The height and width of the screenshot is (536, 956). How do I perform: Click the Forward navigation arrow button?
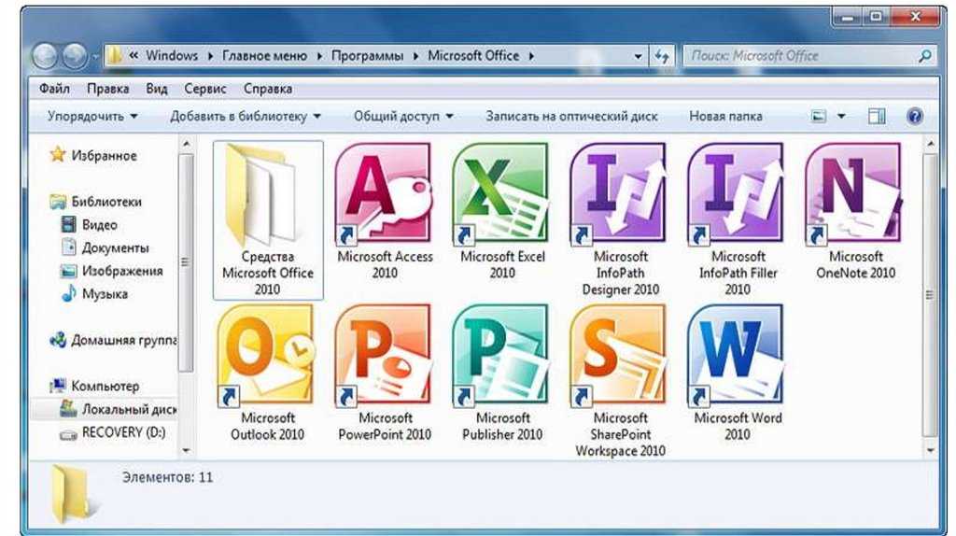coord(76,56)
